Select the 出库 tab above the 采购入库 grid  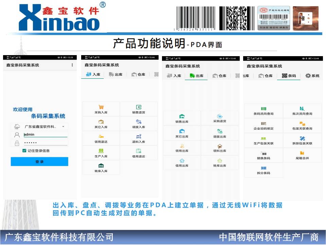pyautogui.click(x=115, y=75)
